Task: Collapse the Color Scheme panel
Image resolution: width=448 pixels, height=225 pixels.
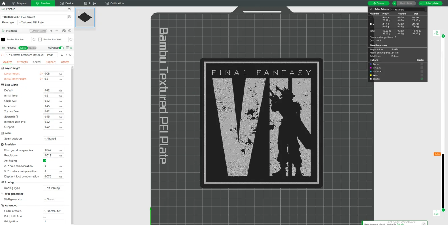Action: [371, 9]
